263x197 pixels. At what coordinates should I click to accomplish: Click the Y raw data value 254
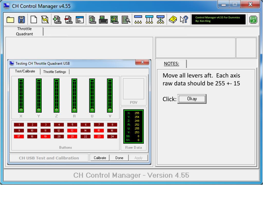[x=137, y=117]
